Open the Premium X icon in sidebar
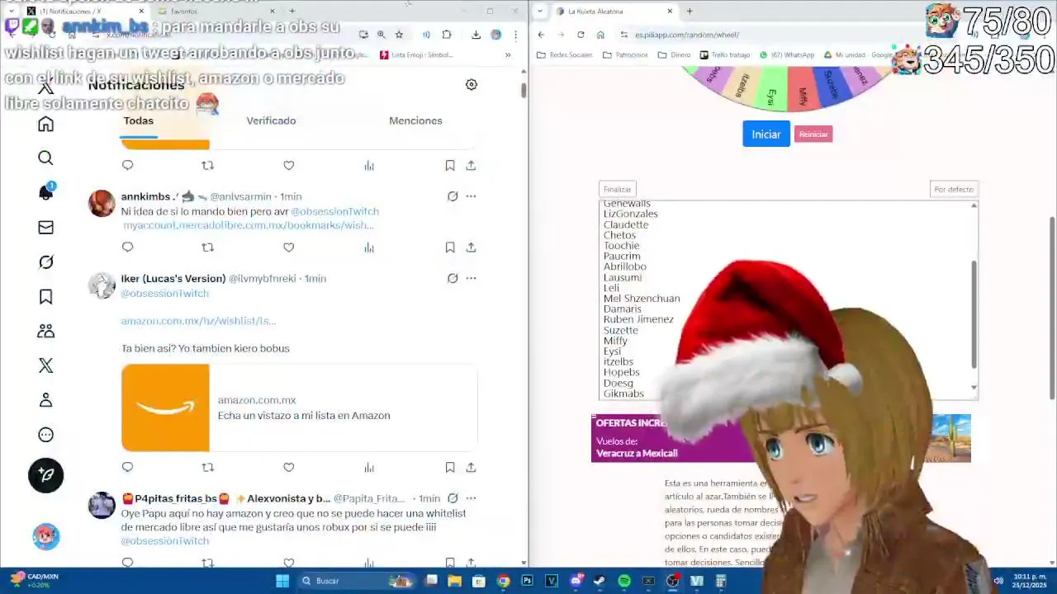 coord(45,365)
